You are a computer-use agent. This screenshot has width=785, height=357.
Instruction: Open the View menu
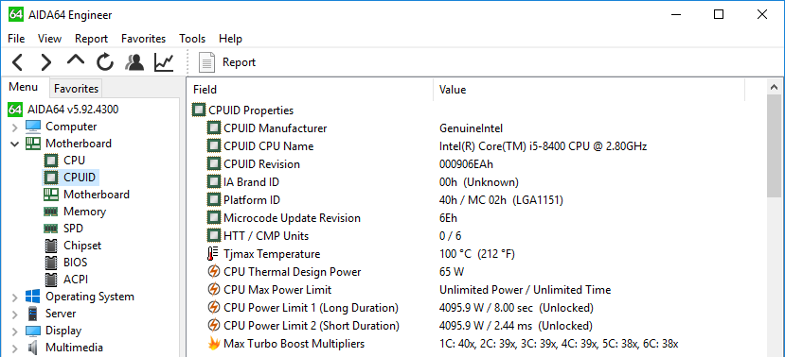click(x=49, y=39)
